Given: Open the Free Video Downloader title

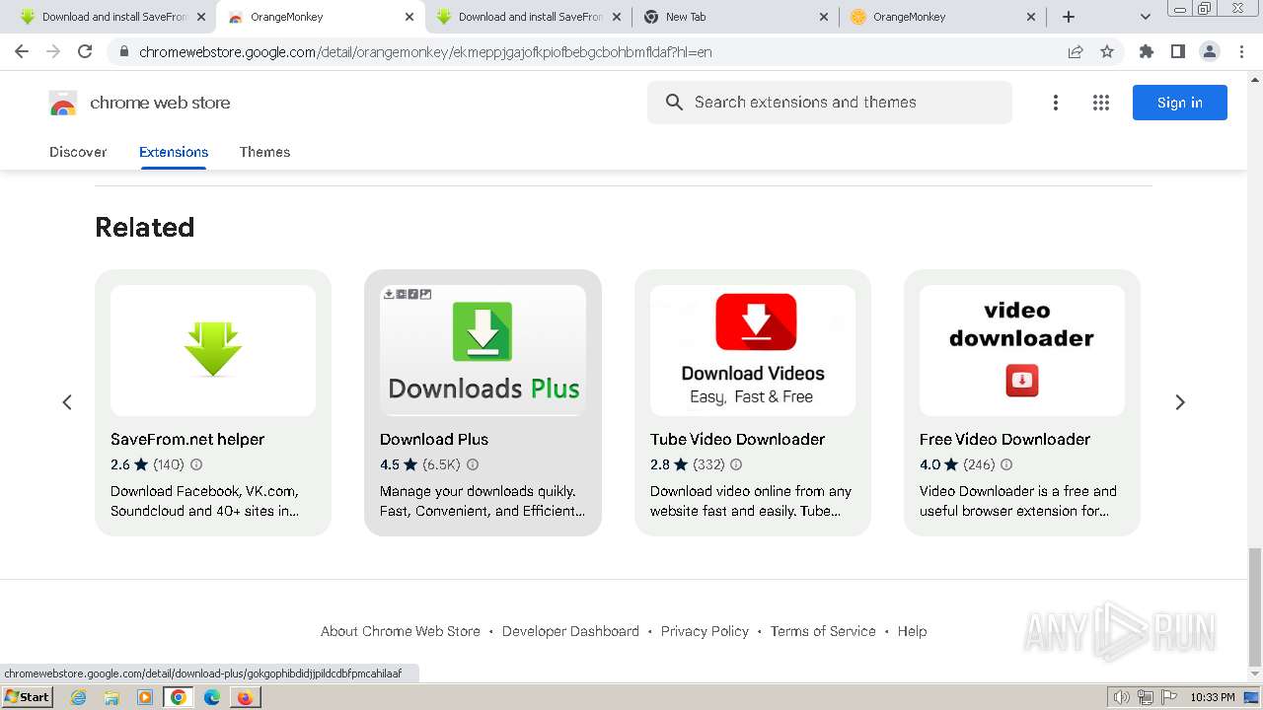Looking at the screenshot, I should 1004,440.
